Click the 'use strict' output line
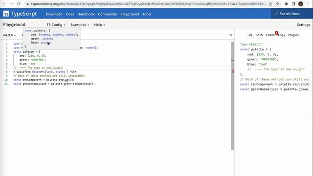The image size is (313, 176). [x=252, y=44]
